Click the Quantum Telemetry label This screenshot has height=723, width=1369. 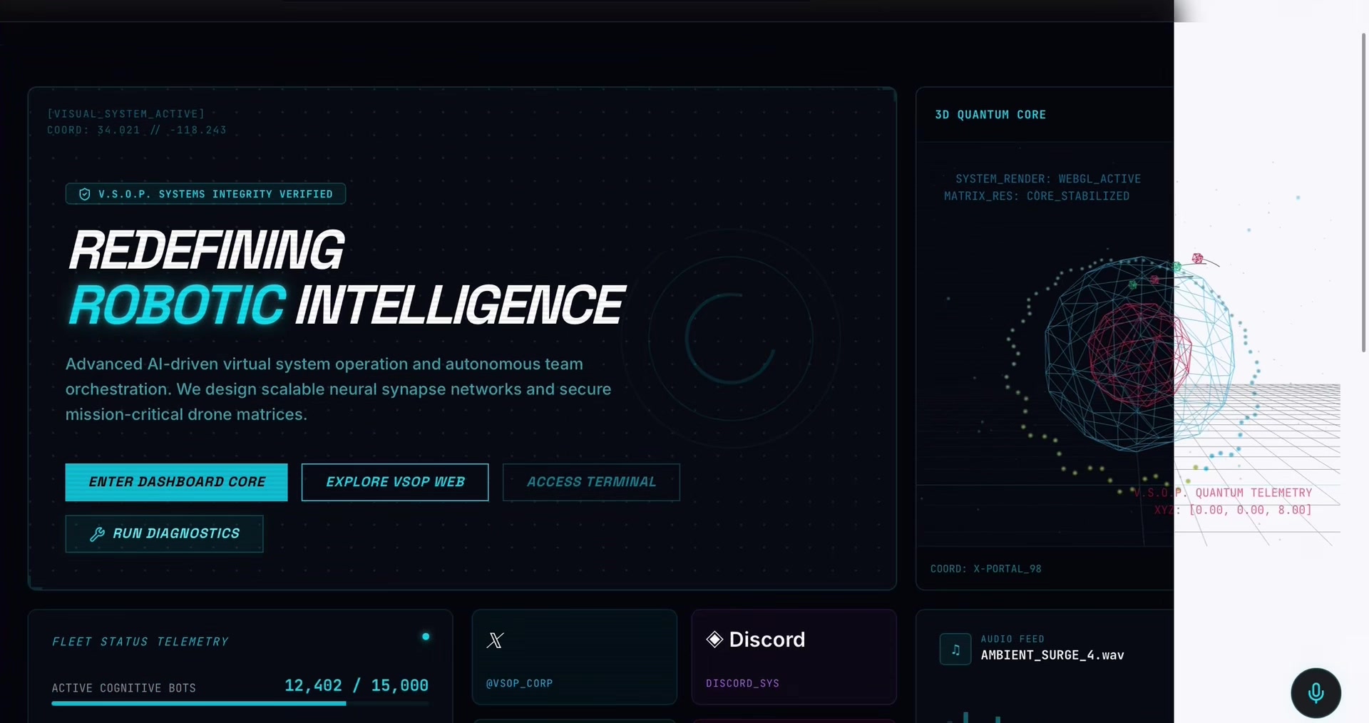click(x=1223, y=493)
